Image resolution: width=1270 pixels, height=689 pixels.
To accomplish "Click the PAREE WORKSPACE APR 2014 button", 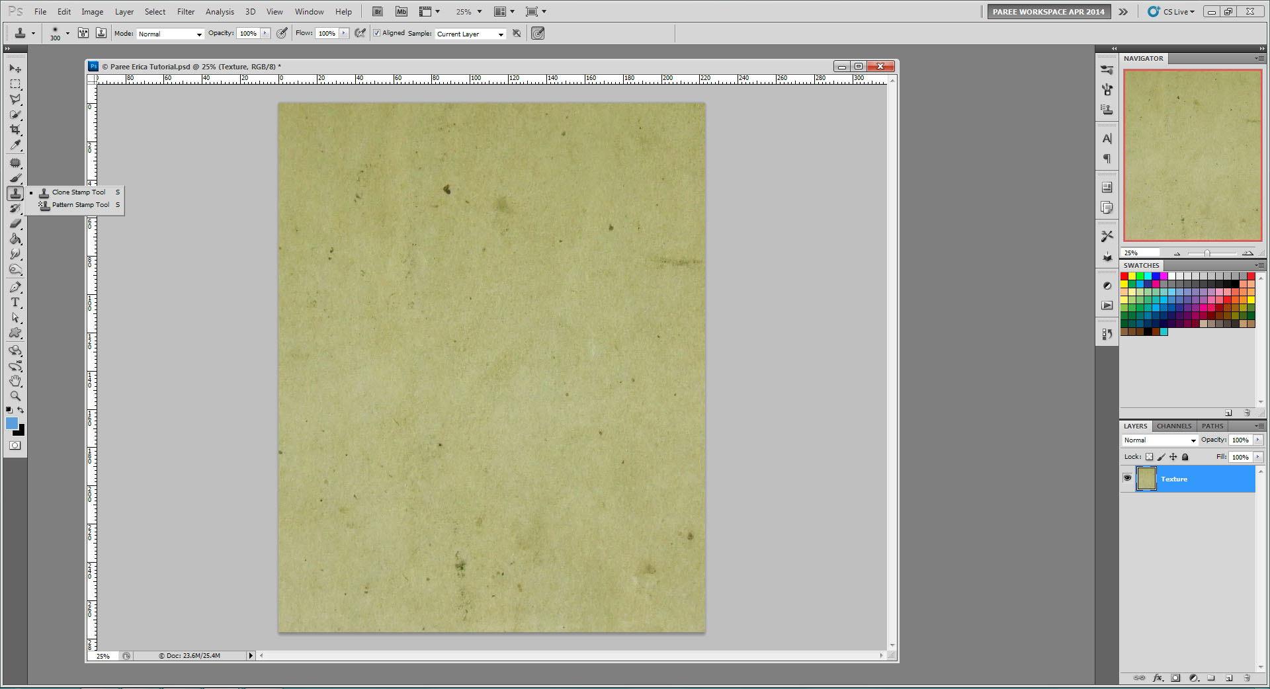I will click(1048, 11).
